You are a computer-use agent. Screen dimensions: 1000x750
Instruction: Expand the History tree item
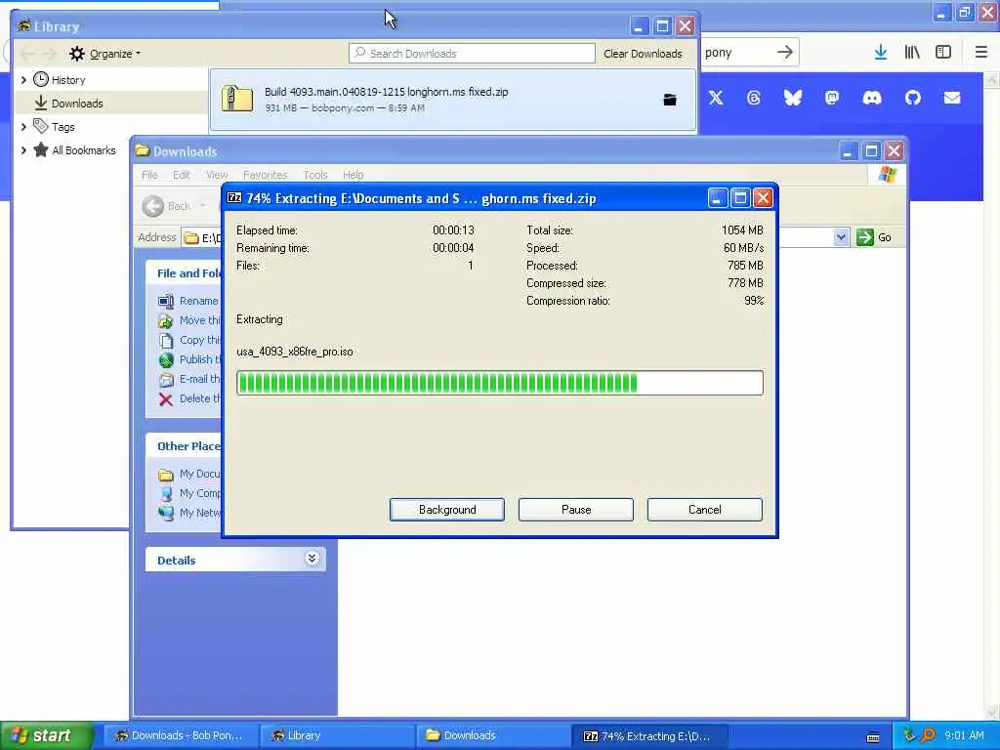23,80
